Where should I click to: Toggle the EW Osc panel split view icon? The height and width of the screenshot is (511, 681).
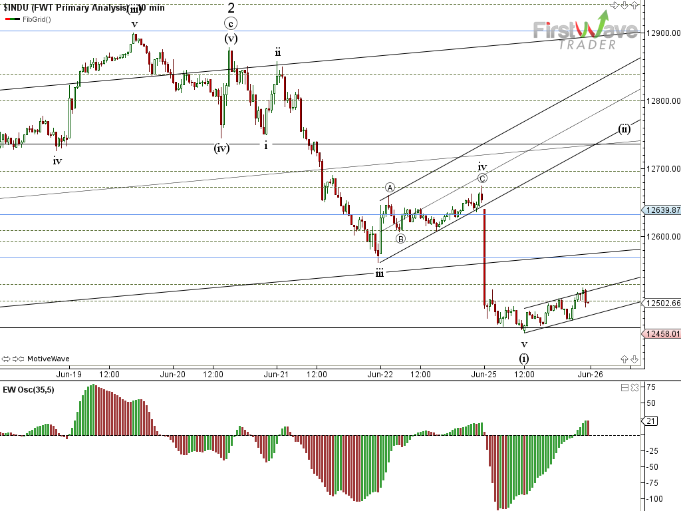[x=624, y=388]
